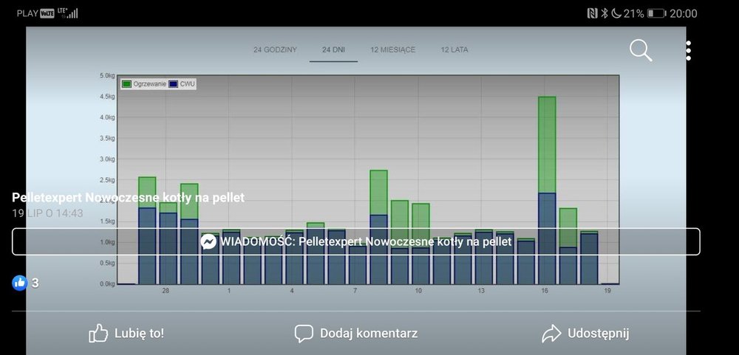739x355 pixels.
Task: Tap the green bar segment at day 8
Action: tap(378, 193)
